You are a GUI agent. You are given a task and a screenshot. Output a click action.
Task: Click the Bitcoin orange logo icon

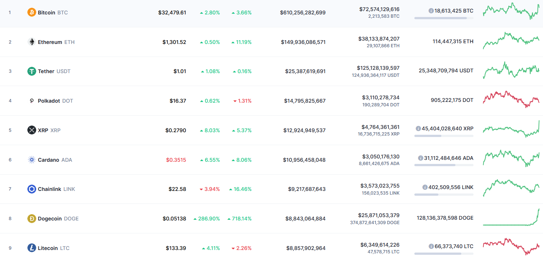click(x=32, y=13)
